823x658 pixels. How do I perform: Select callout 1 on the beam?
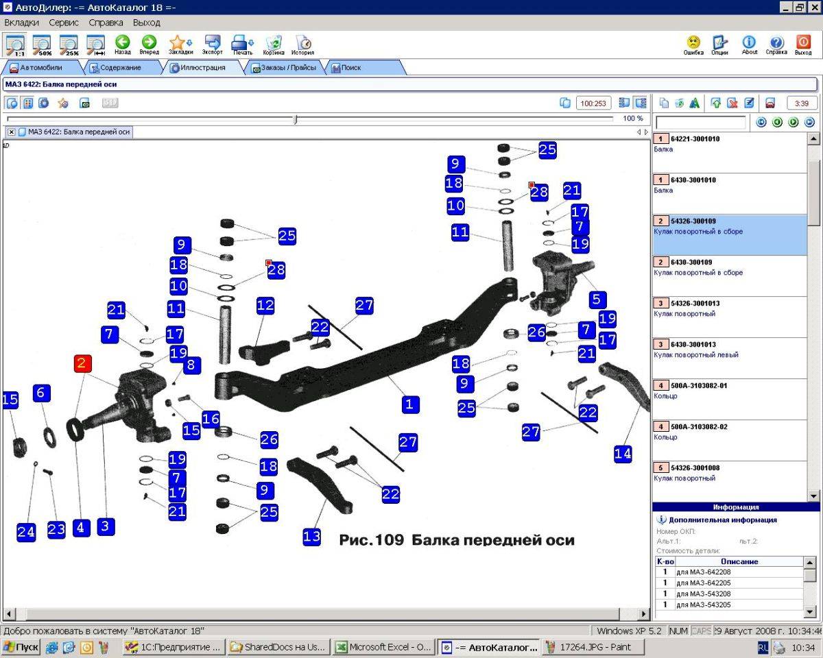point(409,404)
